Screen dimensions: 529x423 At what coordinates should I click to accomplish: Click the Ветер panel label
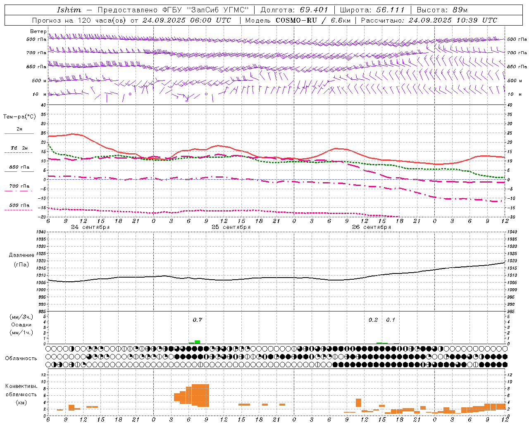(x=38, y=31)
